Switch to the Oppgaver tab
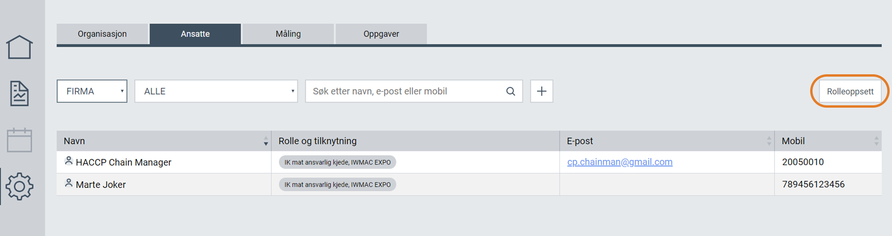This screenshot has height=236, width=892. tap(381, 34)
